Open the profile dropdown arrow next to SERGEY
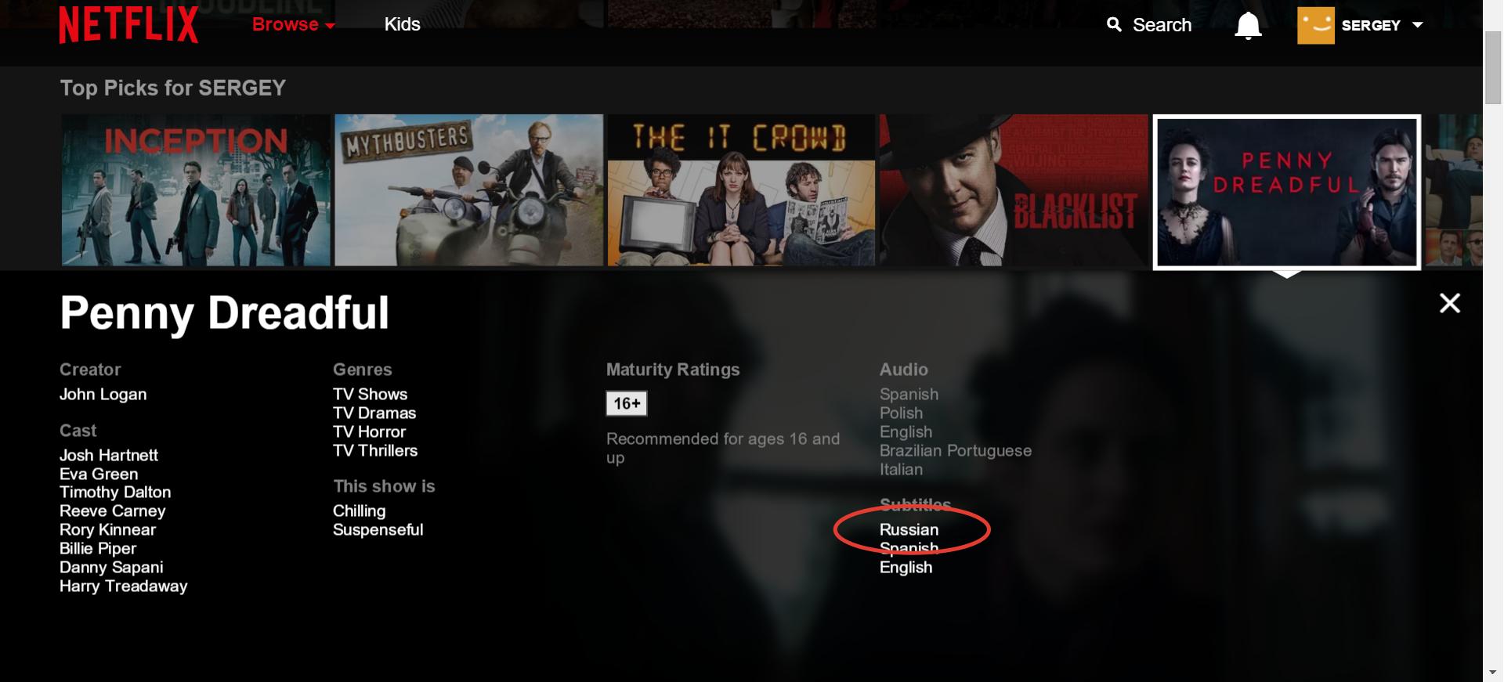The image size is (1504, 682). tap(1417, 25)
